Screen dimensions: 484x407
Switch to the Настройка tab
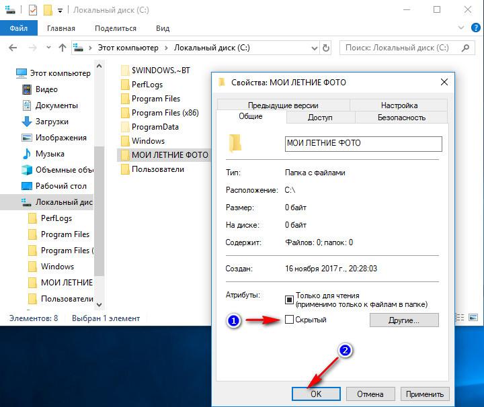pyautogui.click(x=399, y=105)
